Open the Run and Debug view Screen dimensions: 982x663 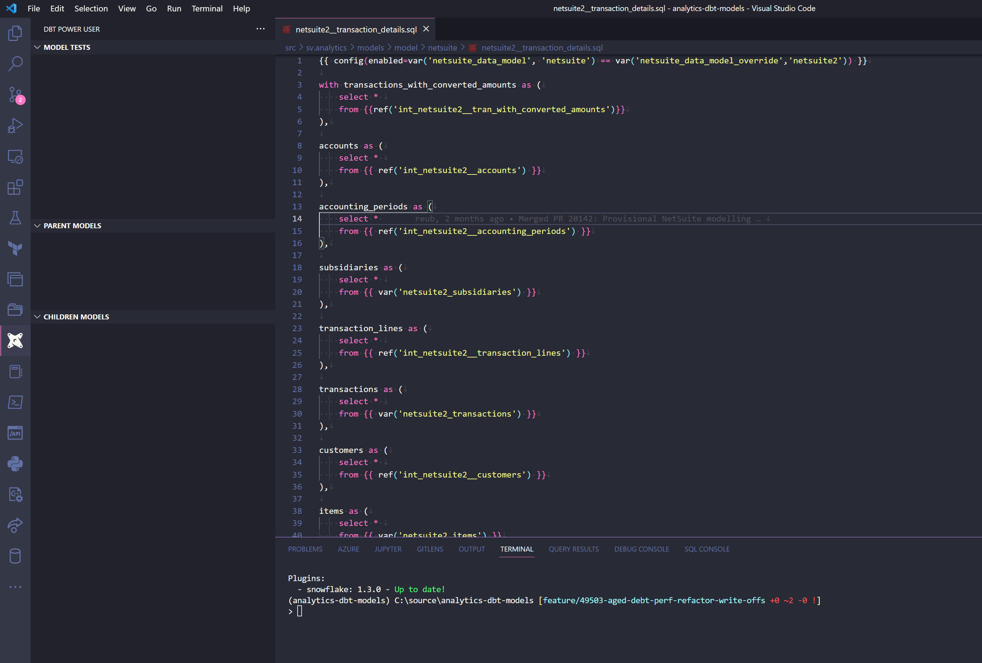click(15, 126)
